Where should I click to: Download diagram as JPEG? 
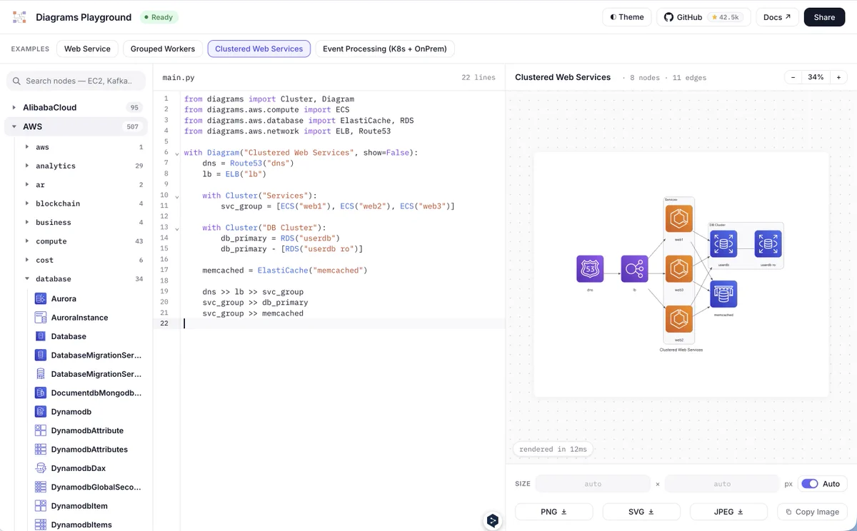(x=728, y=512)
